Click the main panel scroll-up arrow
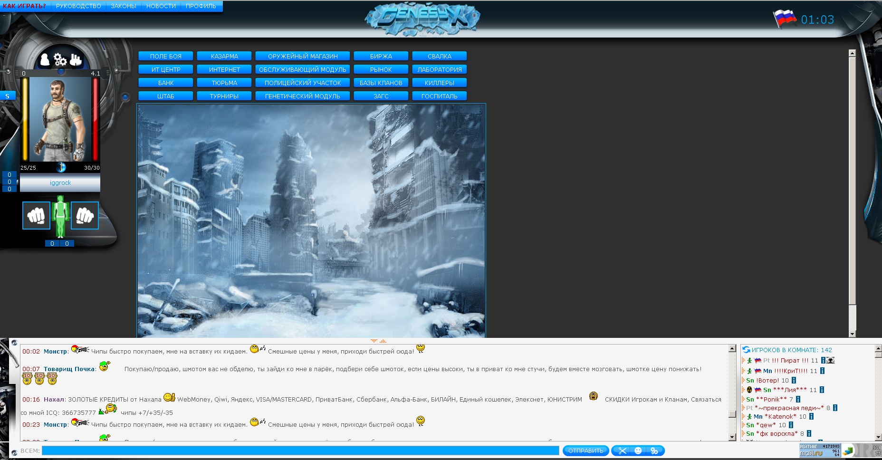 click(x=852, y=54)
